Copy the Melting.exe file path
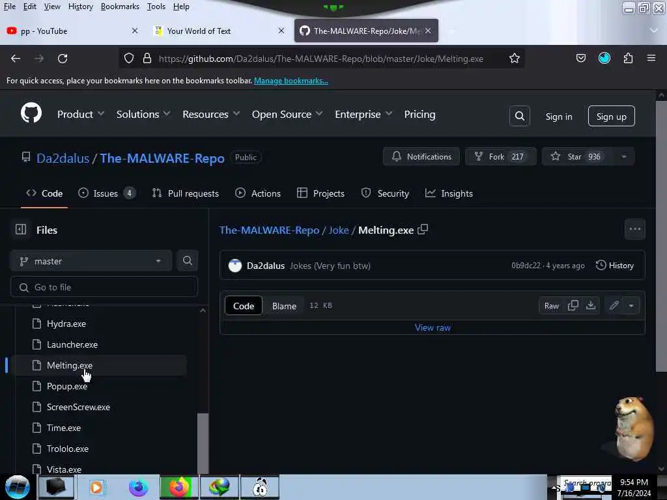This screenshot has width=667, height=500. (422, 230)
